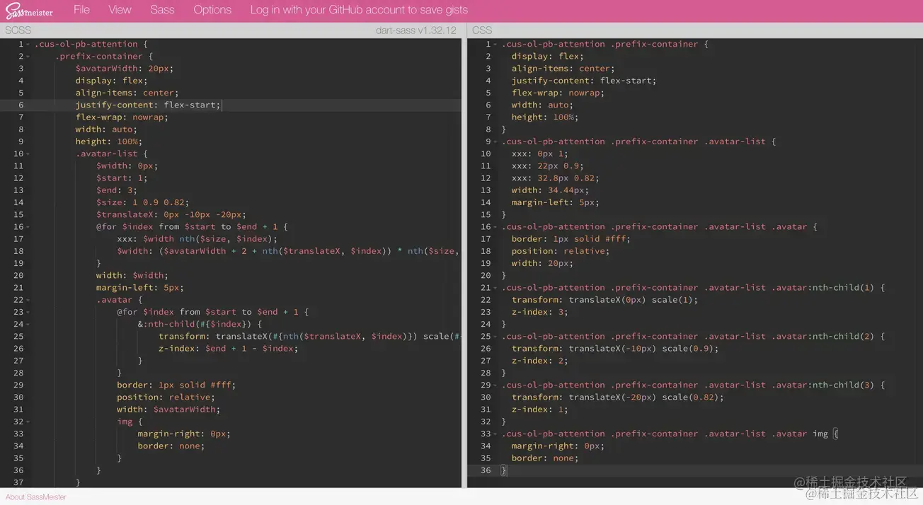
Task: Click the dart-sass v1.32.12 version label
Action: pos(416,30)
